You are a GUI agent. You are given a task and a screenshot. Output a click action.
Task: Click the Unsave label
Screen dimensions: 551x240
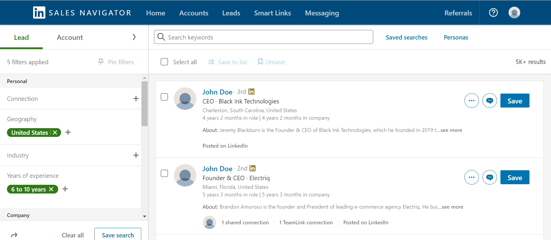(x=275, y=62)
